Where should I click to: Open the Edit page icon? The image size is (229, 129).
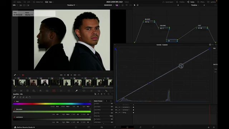pyautogui.click(x=102, y=127)
